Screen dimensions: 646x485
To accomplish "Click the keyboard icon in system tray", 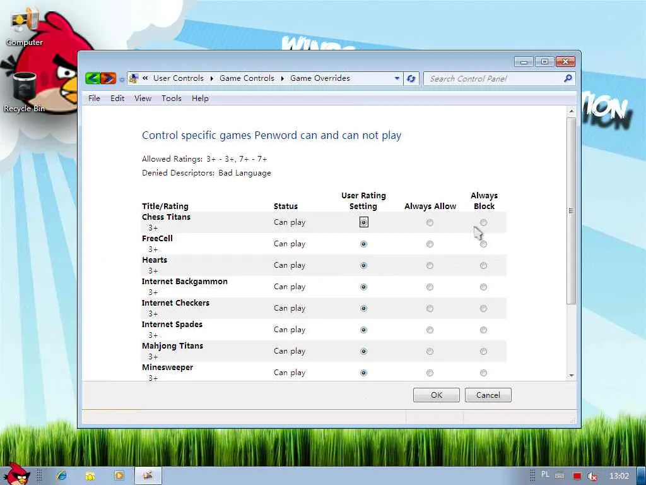I will pyautogui.click(x=560, y=476).
